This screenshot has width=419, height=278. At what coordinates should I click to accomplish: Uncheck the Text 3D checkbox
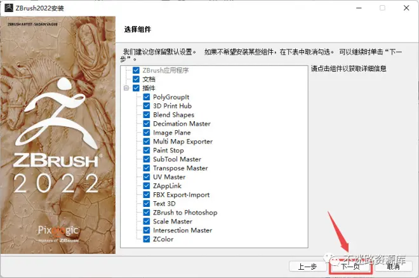[x=147, y=203]
